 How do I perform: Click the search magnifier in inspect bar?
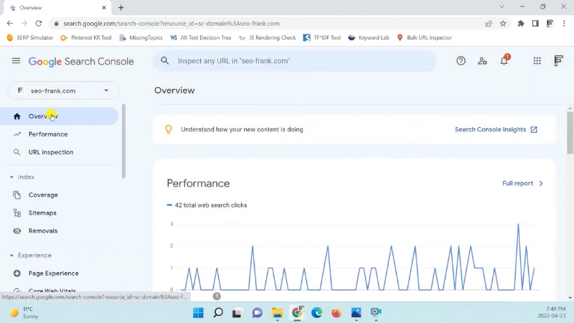[x=165, y=61]
